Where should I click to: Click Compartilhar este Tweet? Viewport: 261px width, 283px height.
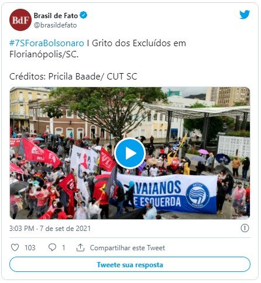pyautogui.click(x=128, y=248)
